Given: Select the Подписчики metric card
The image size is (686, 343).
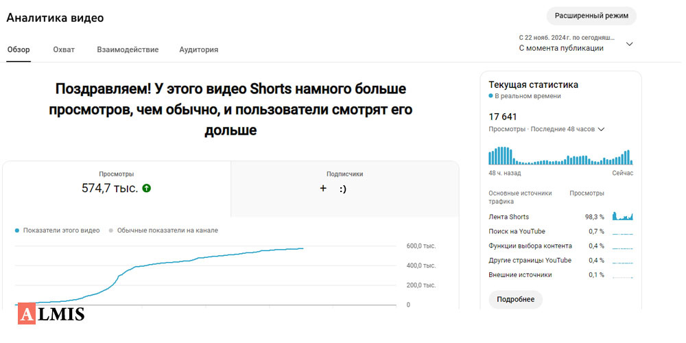Looking at the screenshot, I should tap(345, 189).
